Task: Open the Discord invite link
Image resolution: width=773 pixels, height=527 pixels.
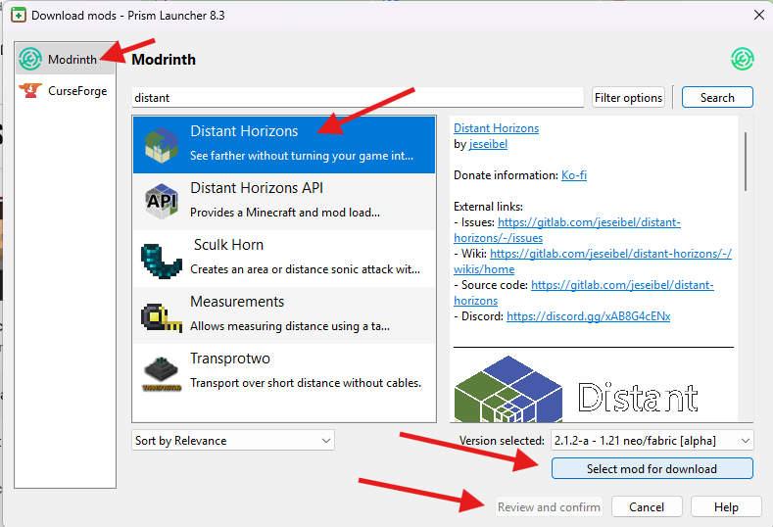Action: (588, 316)
